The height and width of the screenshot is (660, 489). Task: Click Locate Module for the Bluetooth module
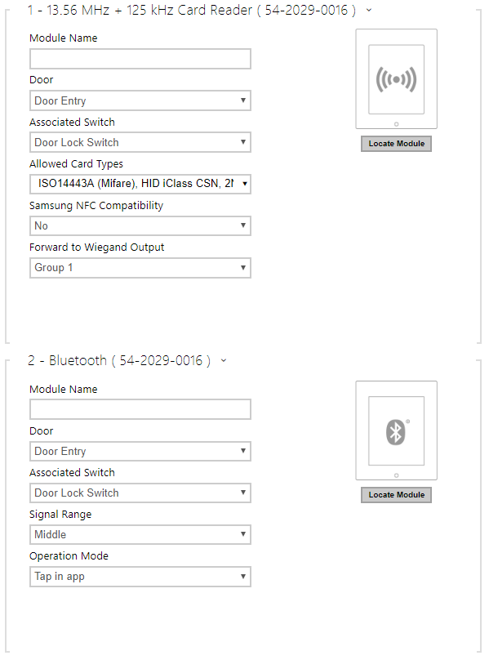coord(396,494)
